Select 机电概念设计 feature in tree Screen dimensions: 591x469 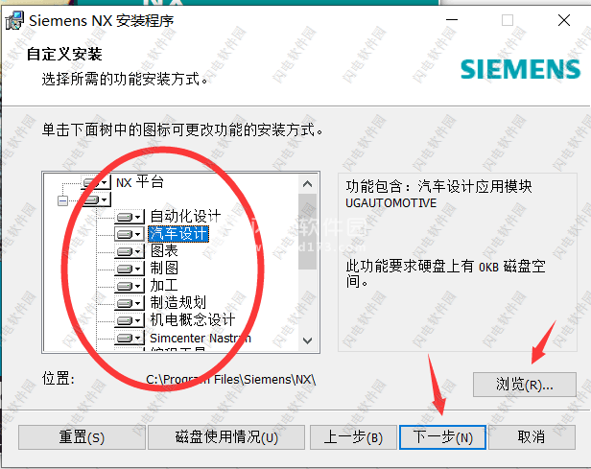pyautogui.click(x=193, y=320)
